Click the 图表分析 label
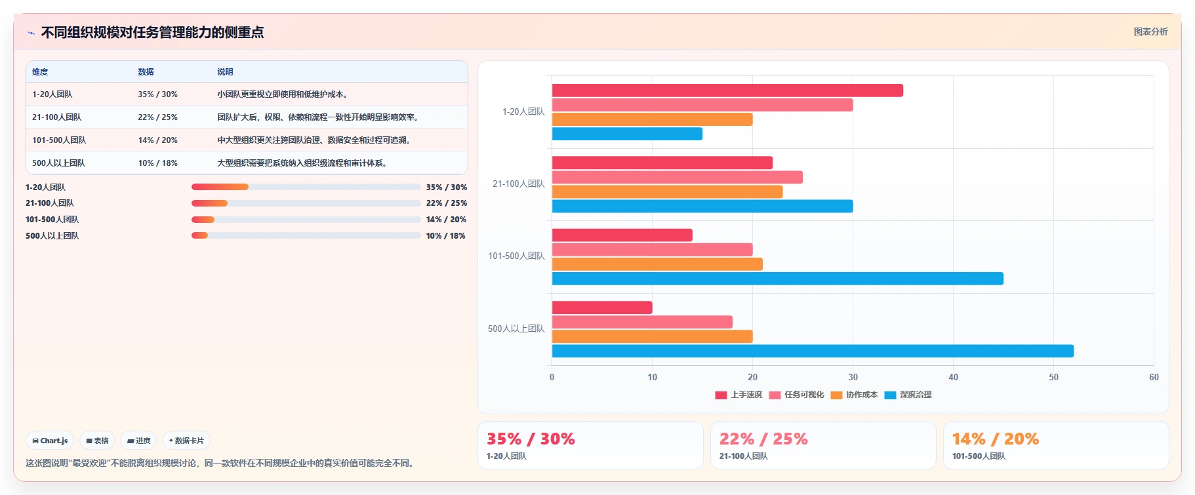This screenshot has width=1195, height=495. [1150, 31]
